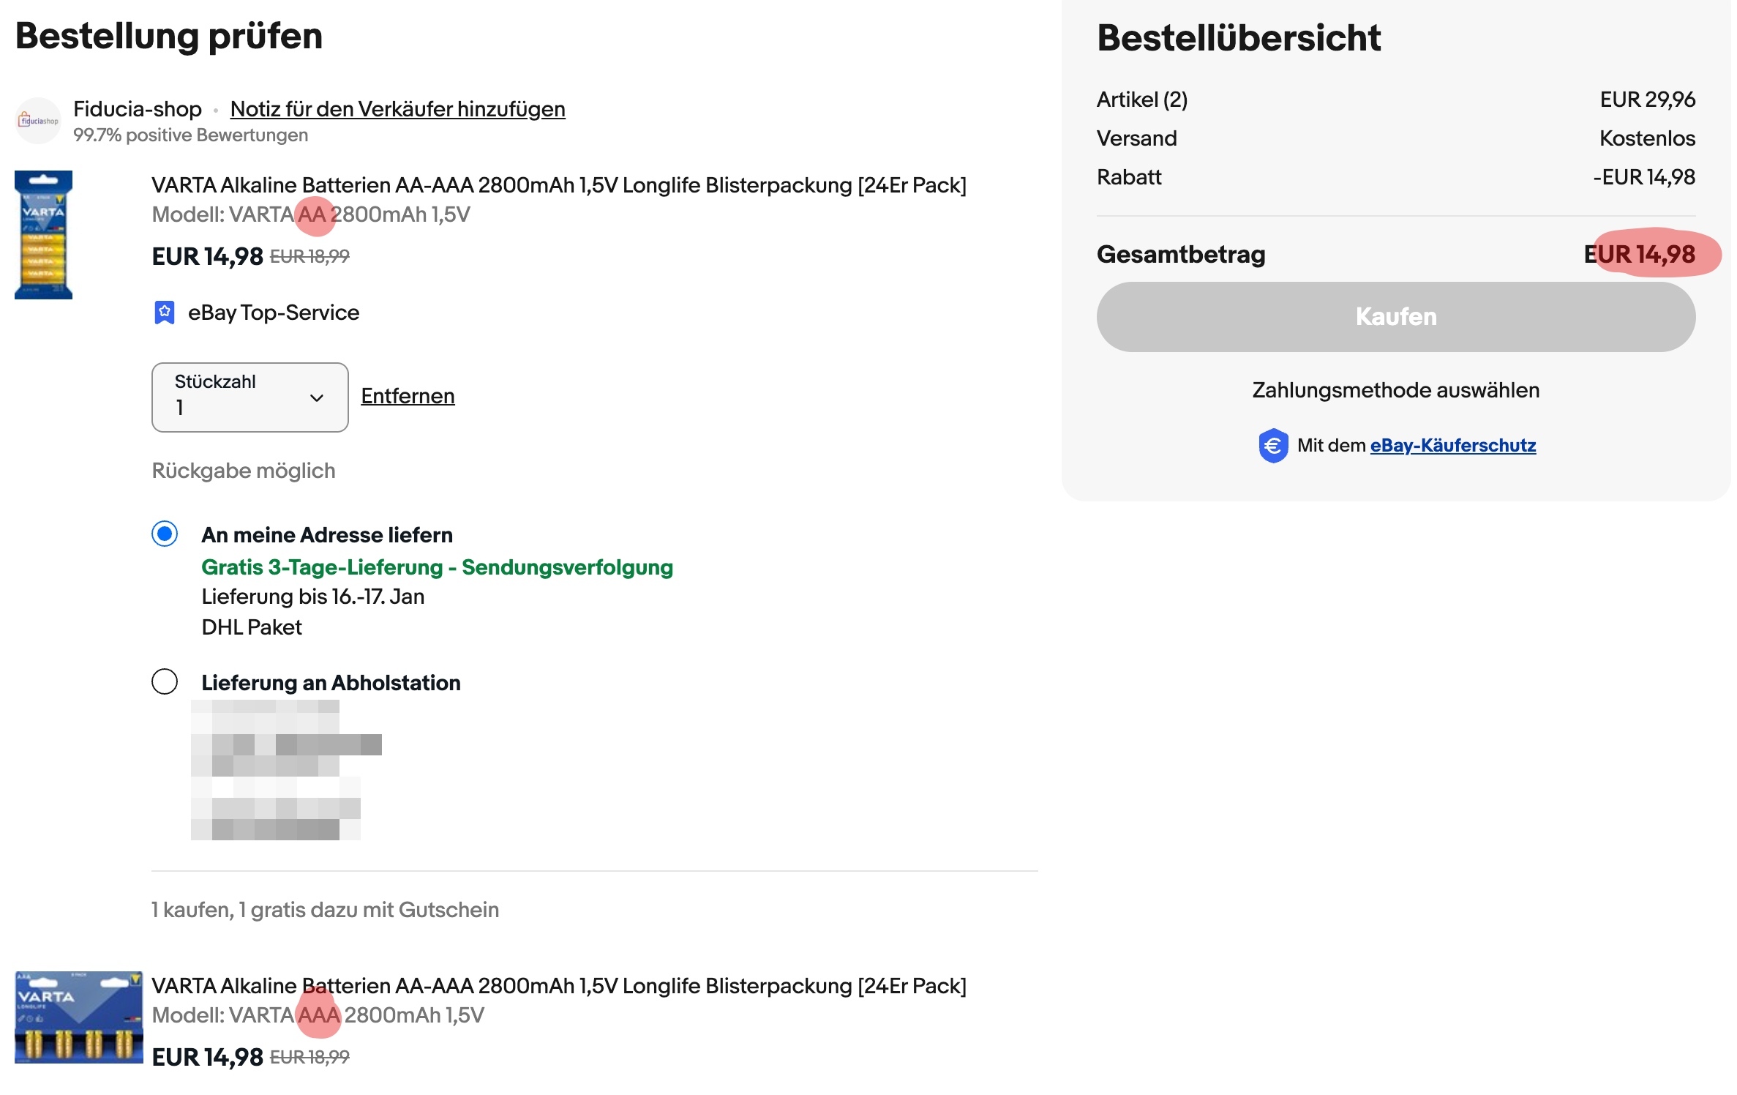Image resolution: width=1737 pixels, height=1095 pixels.
Task: Click the eBay buyer protection shield icon
Action: tap(1273, 445)
